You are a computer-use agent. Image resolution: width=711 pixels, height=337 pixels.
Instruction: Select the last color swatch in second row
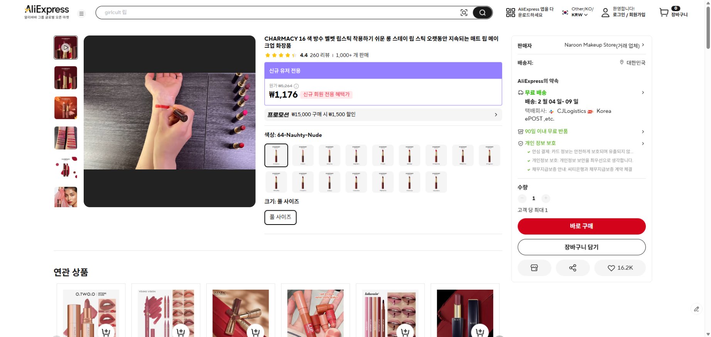point(436,182)
